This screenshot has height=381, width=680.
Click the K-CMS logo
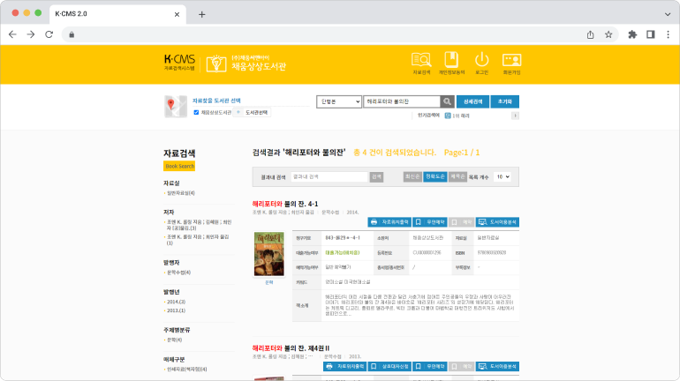(179, 63)
